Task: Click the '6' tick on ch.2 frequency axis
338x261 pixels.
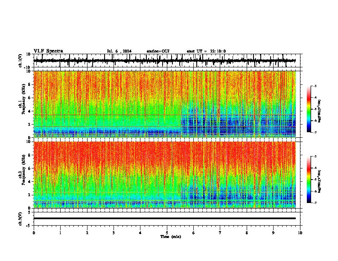Action: click(29, 168)
